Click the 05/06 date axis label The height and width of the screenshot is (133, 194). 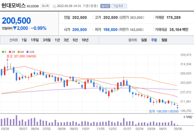point(178,129)
